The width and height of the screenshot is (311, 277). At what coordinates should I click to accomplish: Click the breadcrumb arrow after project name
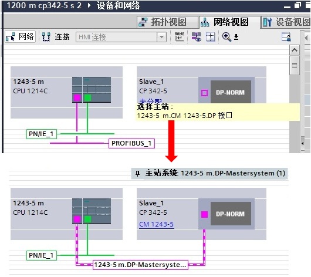89,5
